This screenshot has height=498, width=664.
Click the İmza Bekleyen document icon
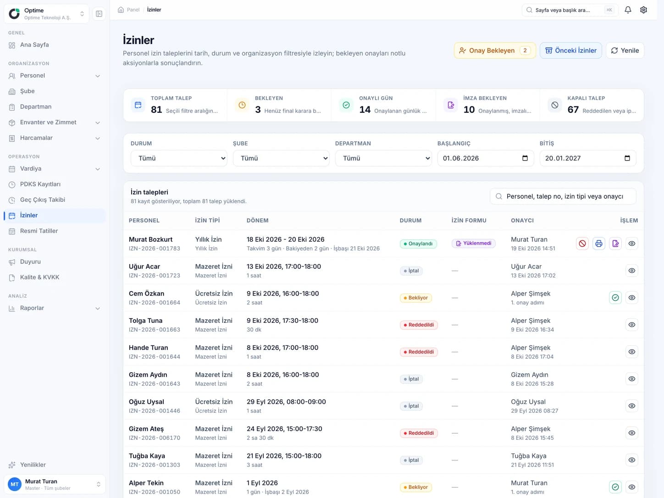point(451,105)
